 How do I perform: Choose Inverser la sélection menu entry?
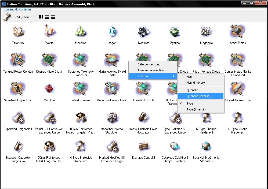[153, 70]
